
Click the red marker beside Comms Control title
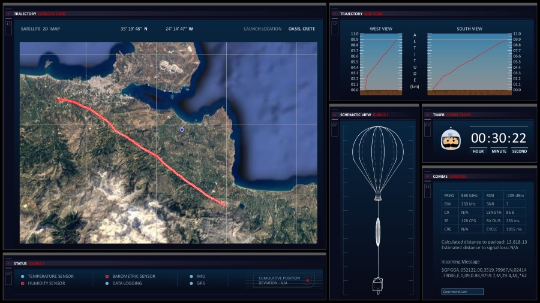click(427, 176)
